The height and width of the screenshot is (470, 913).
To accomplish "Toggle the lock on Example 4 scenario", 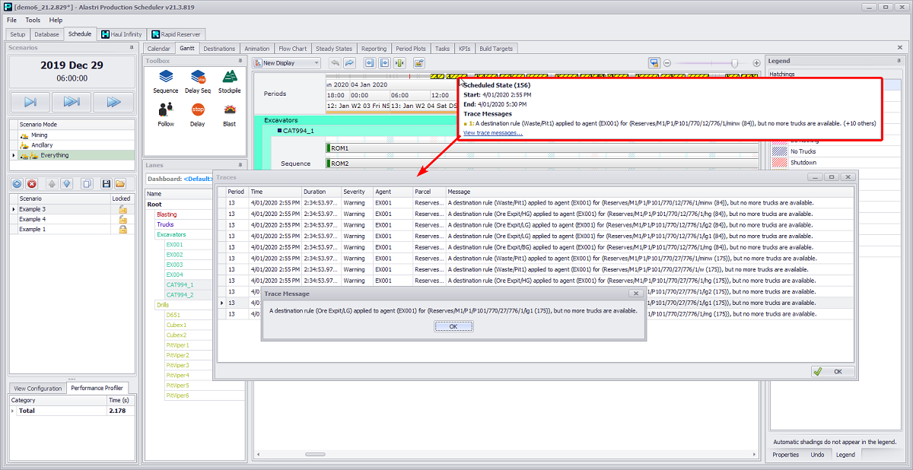I will pos(122,219).
